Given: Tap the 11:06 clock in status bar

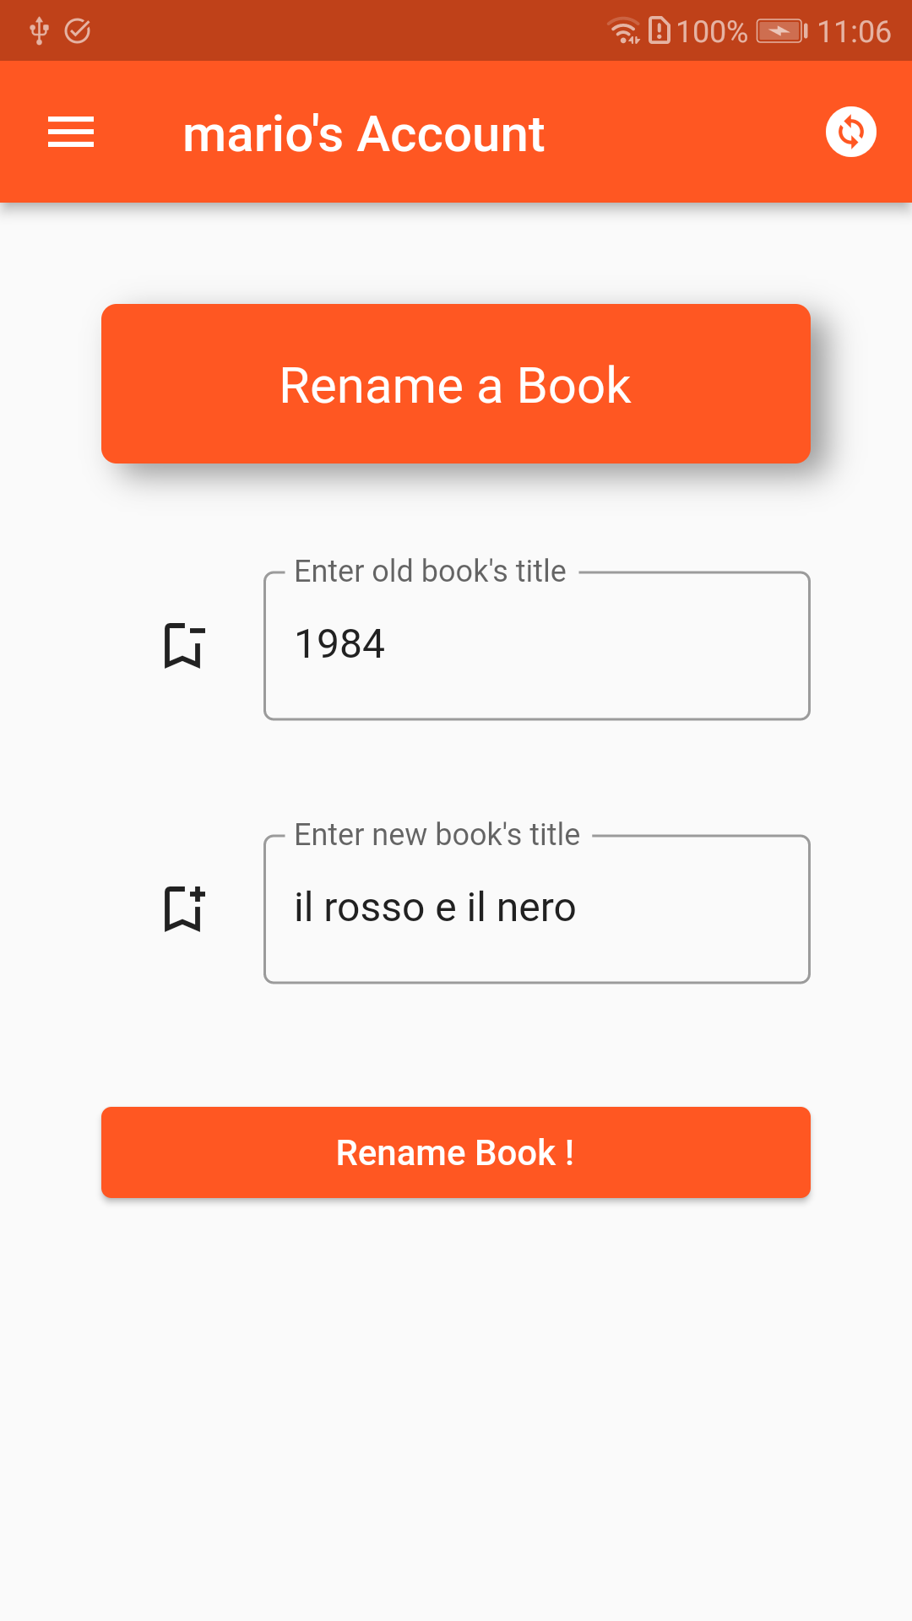Looking at the screenshot, I should coord(855,30).
